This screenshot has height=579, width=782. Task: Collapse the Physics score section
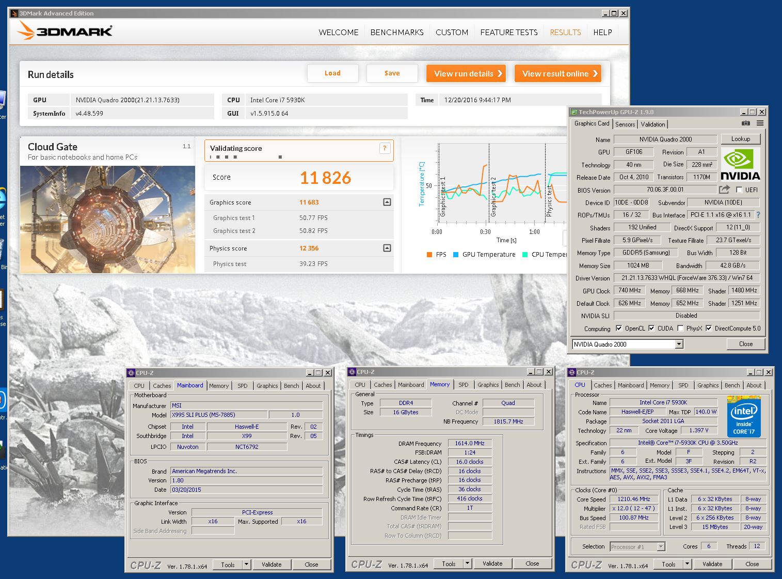(x=387, y=248)
